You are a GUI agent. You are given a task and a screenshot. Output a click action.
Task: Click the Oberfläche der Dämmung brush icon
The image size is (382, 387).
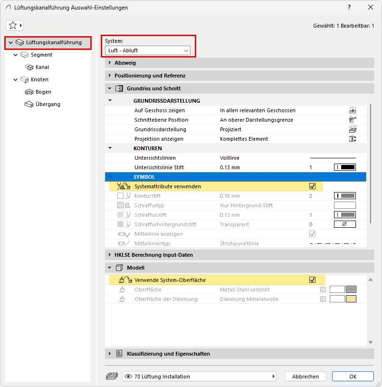coord(122,299)
